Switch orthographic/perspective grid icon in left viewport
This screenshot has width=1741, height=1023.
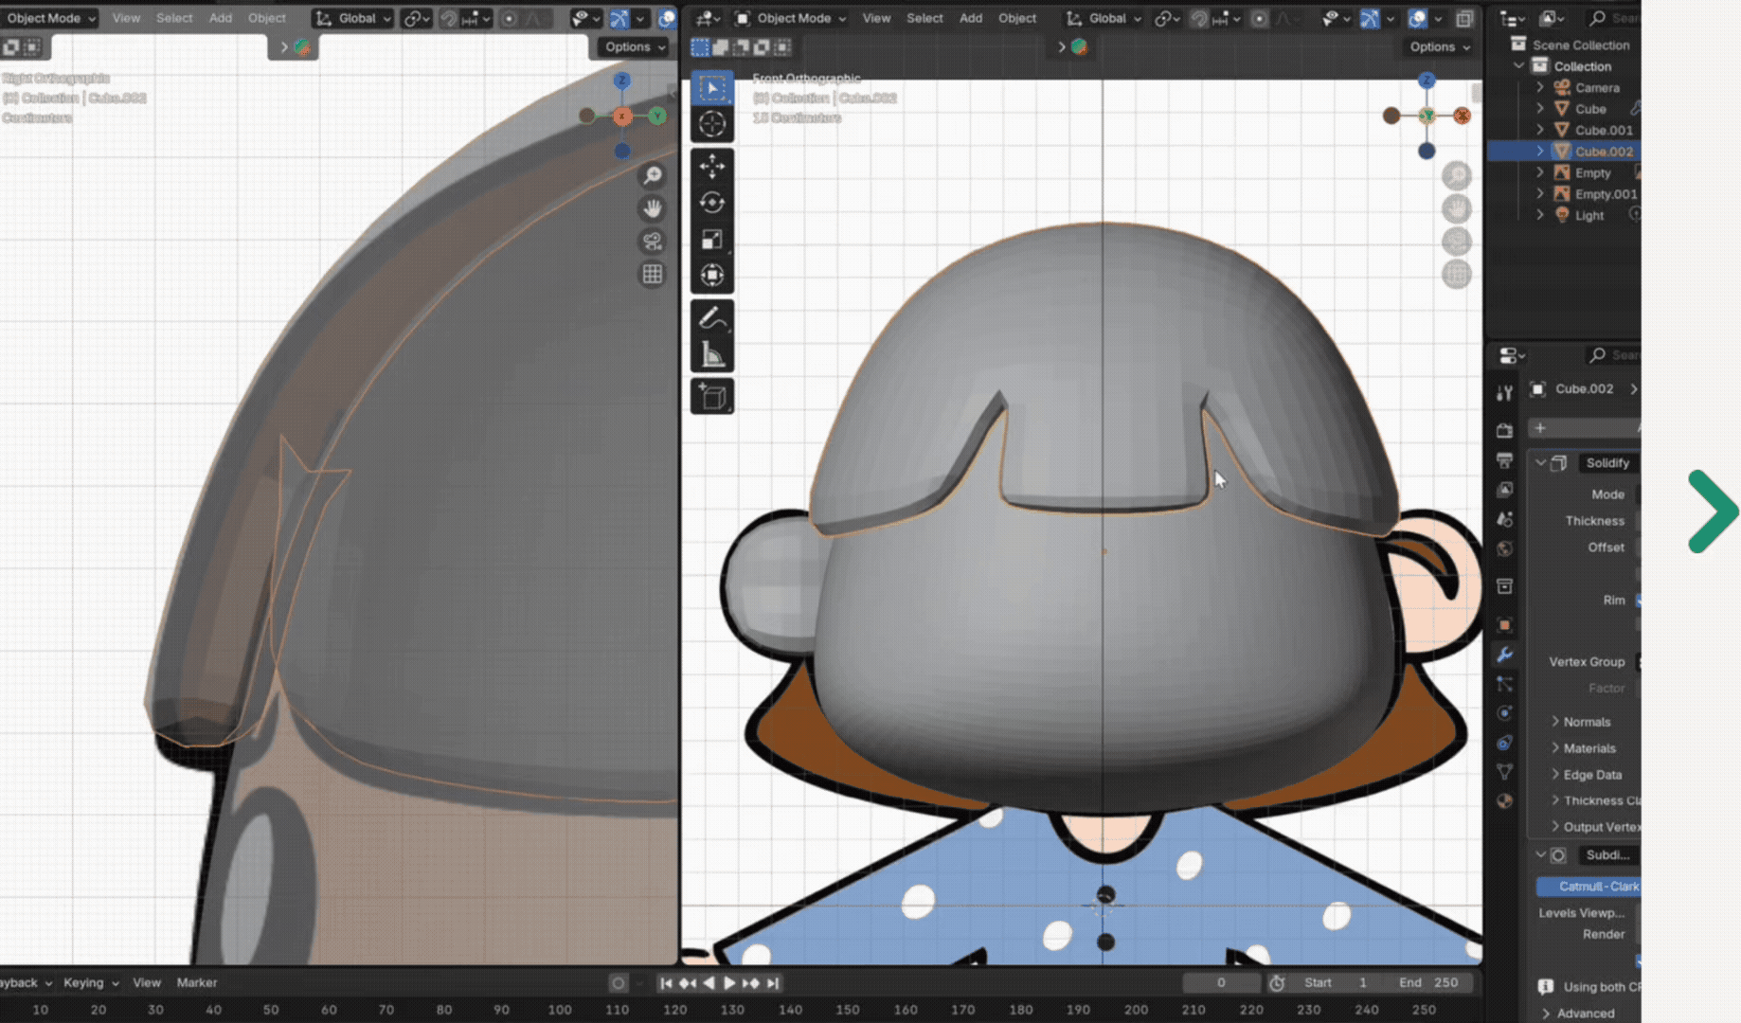click(653, 275)
